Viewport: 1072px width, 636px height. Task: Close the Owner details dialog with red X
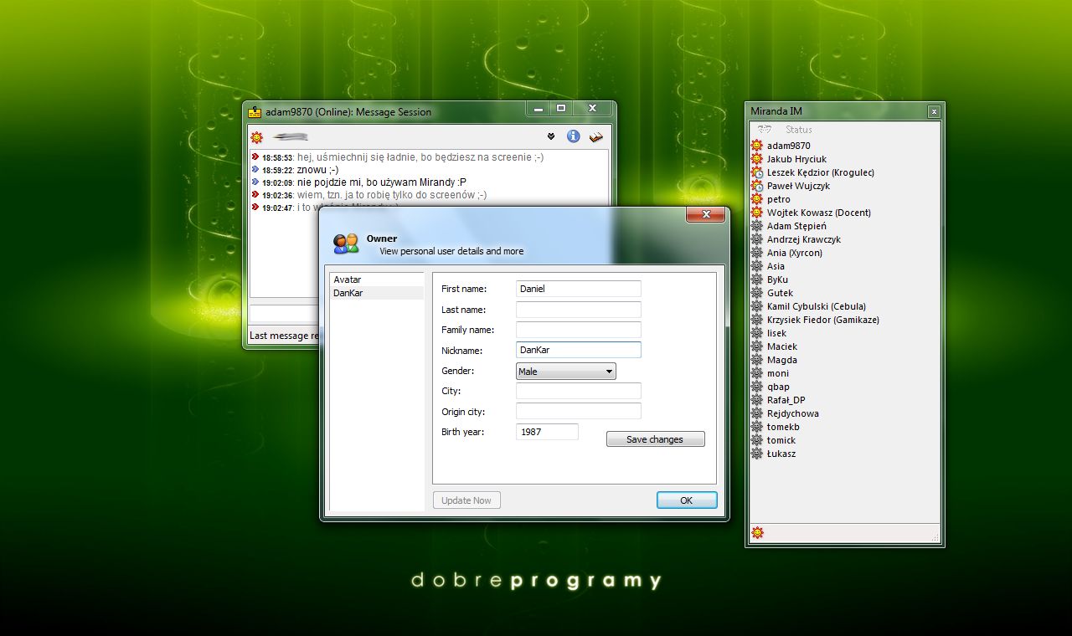tap(705, 215)
